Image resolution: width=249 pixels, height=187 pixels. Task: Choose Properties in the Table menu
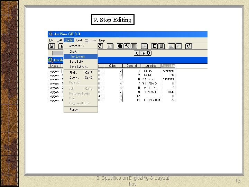pos(81,45)
